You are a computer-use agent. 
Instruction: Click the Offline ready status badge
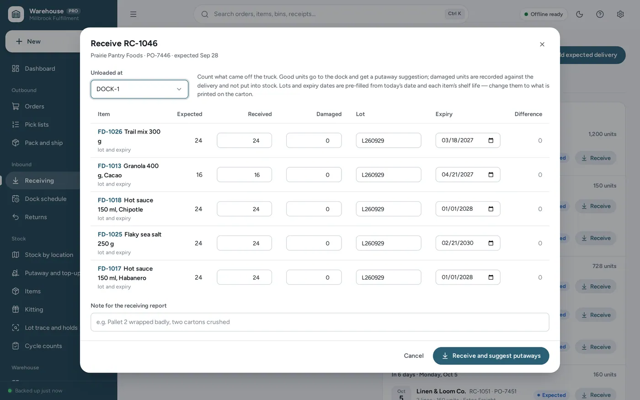click(x=544, y=14)
